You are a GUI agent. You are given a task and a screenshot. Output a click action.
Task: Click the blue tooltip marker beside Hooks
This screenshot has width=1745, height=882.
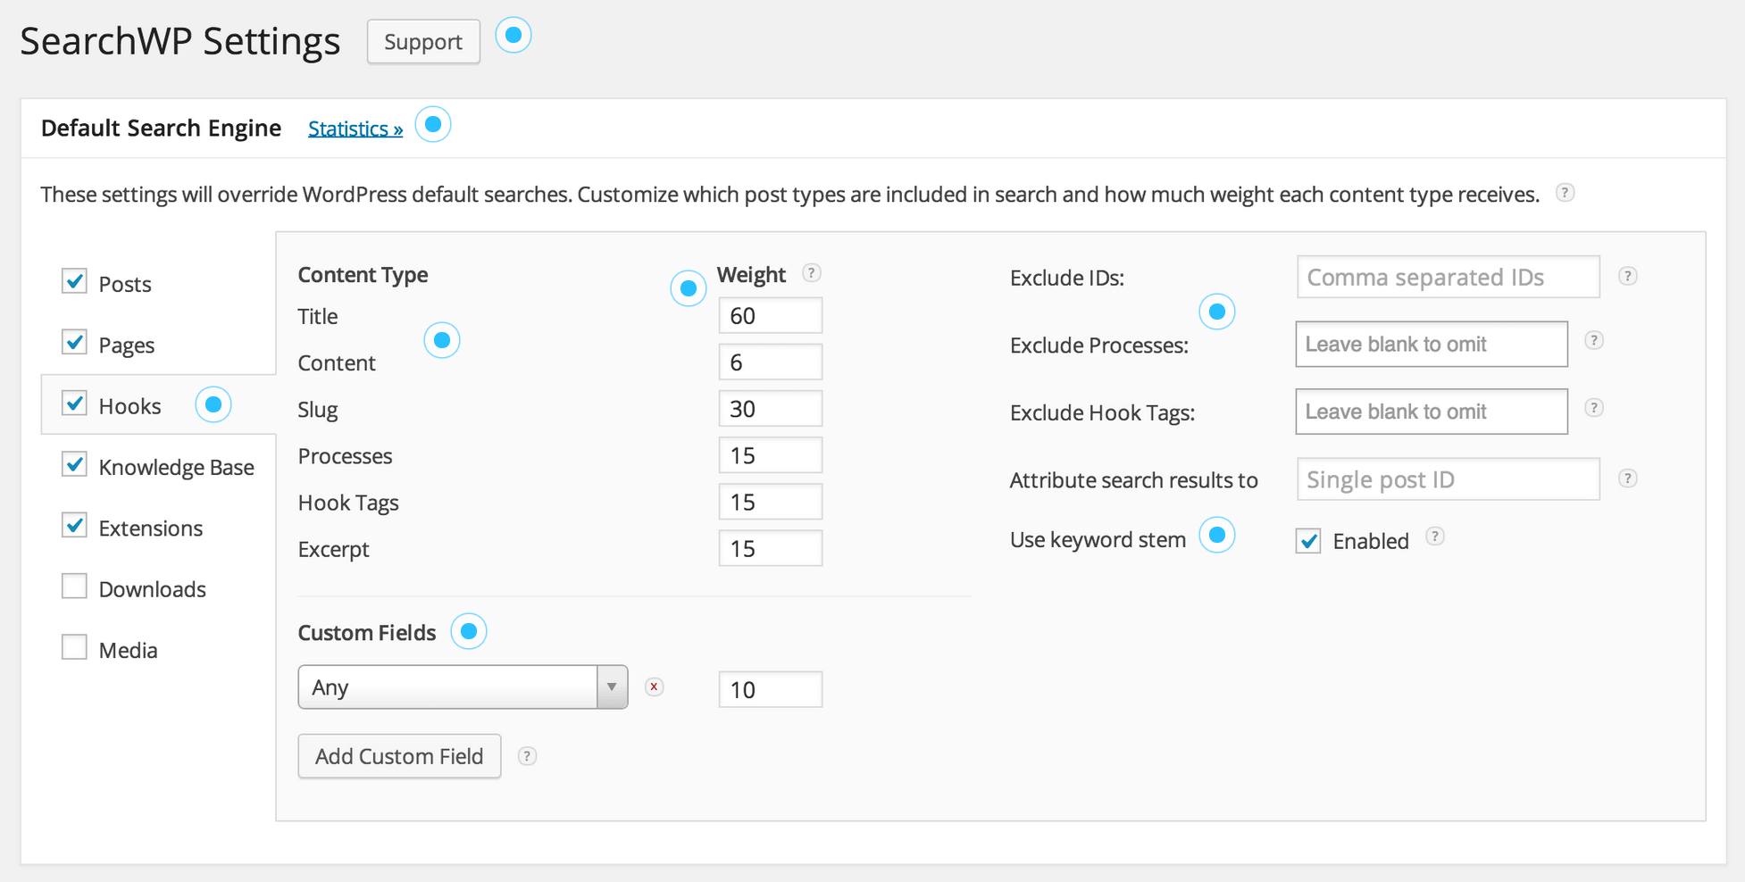point(213,404)
